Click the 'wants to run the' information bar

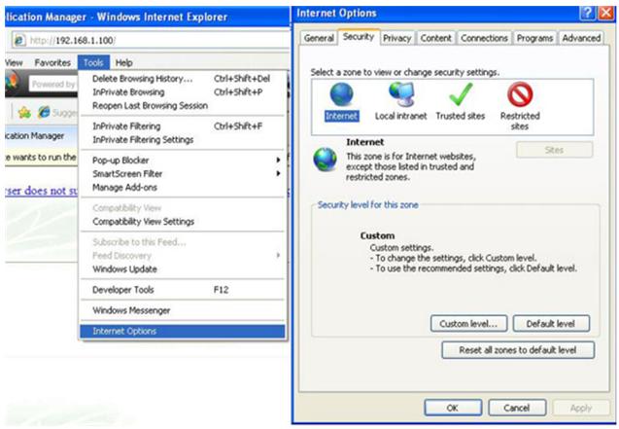(41, 158)
